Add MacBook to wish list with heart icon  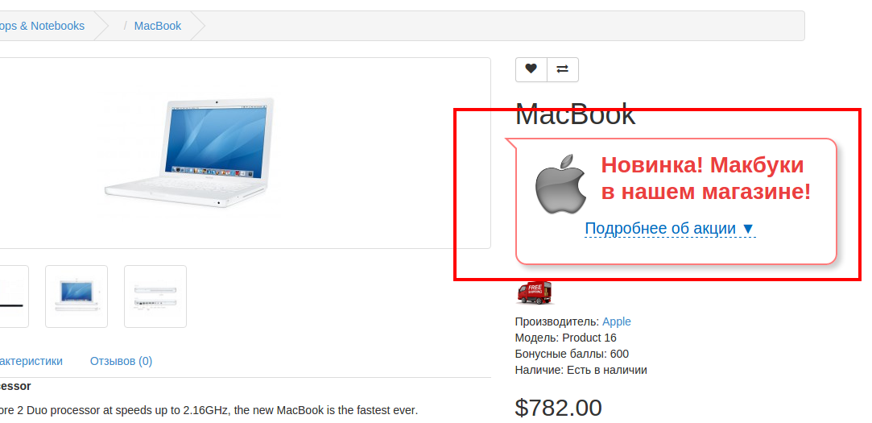click(531, 69)
